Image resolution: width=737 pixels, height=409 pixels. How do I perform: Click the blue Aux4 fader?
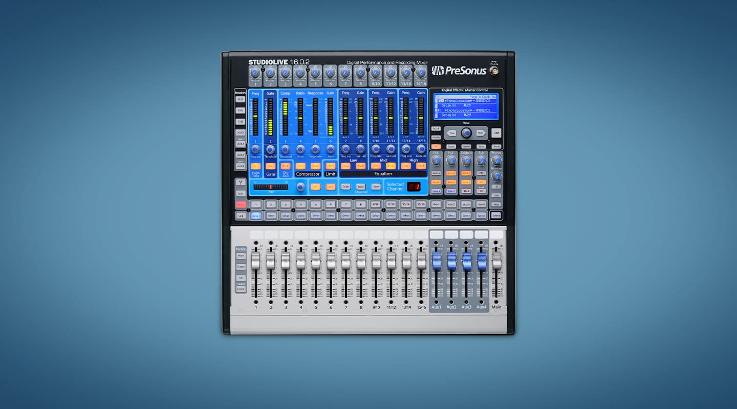(482, 261)
